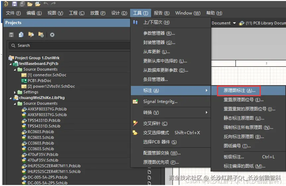Screen dimensions: 286x186
Task: Click the Redo arrow icon
Action: click(x=53, y=3)
